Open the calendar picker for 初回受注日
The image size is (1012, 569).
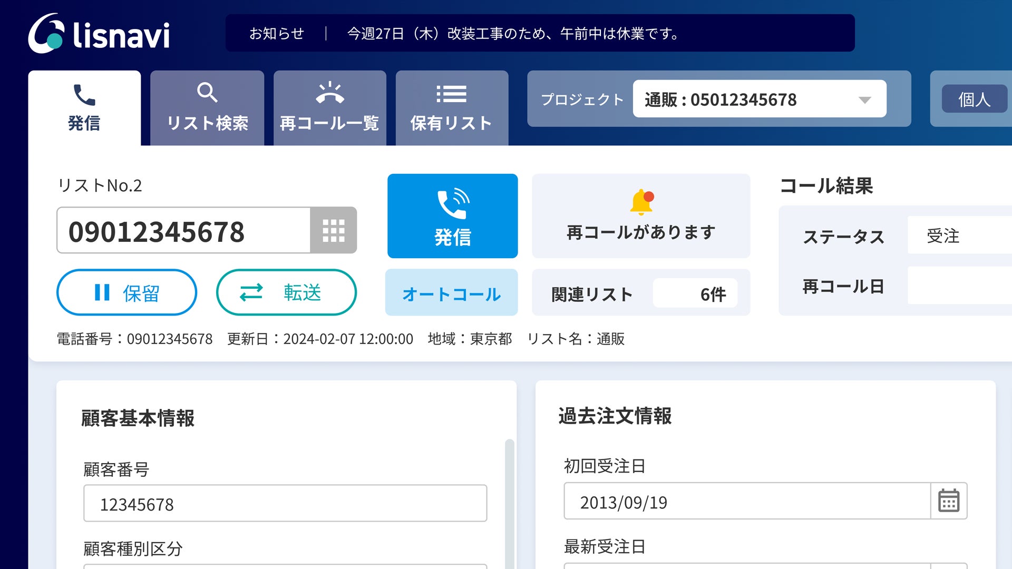point(948,501)
